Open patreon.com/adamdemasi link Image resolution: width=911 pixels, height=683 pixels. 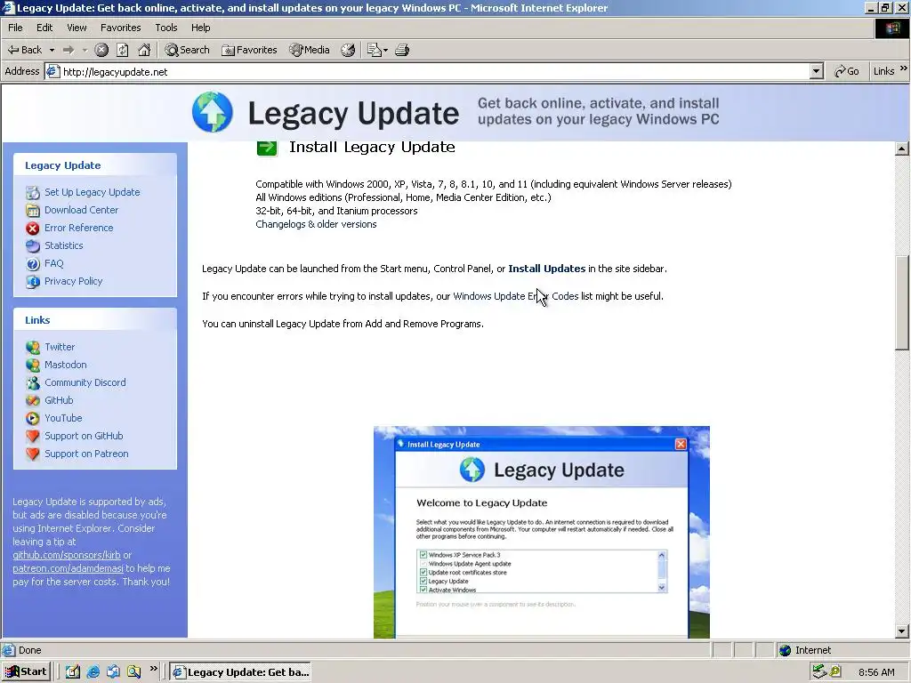tap(68, 568)
